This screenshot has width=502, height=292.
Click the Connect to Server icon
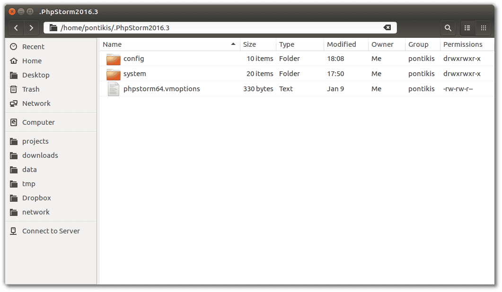coord(13,231)
